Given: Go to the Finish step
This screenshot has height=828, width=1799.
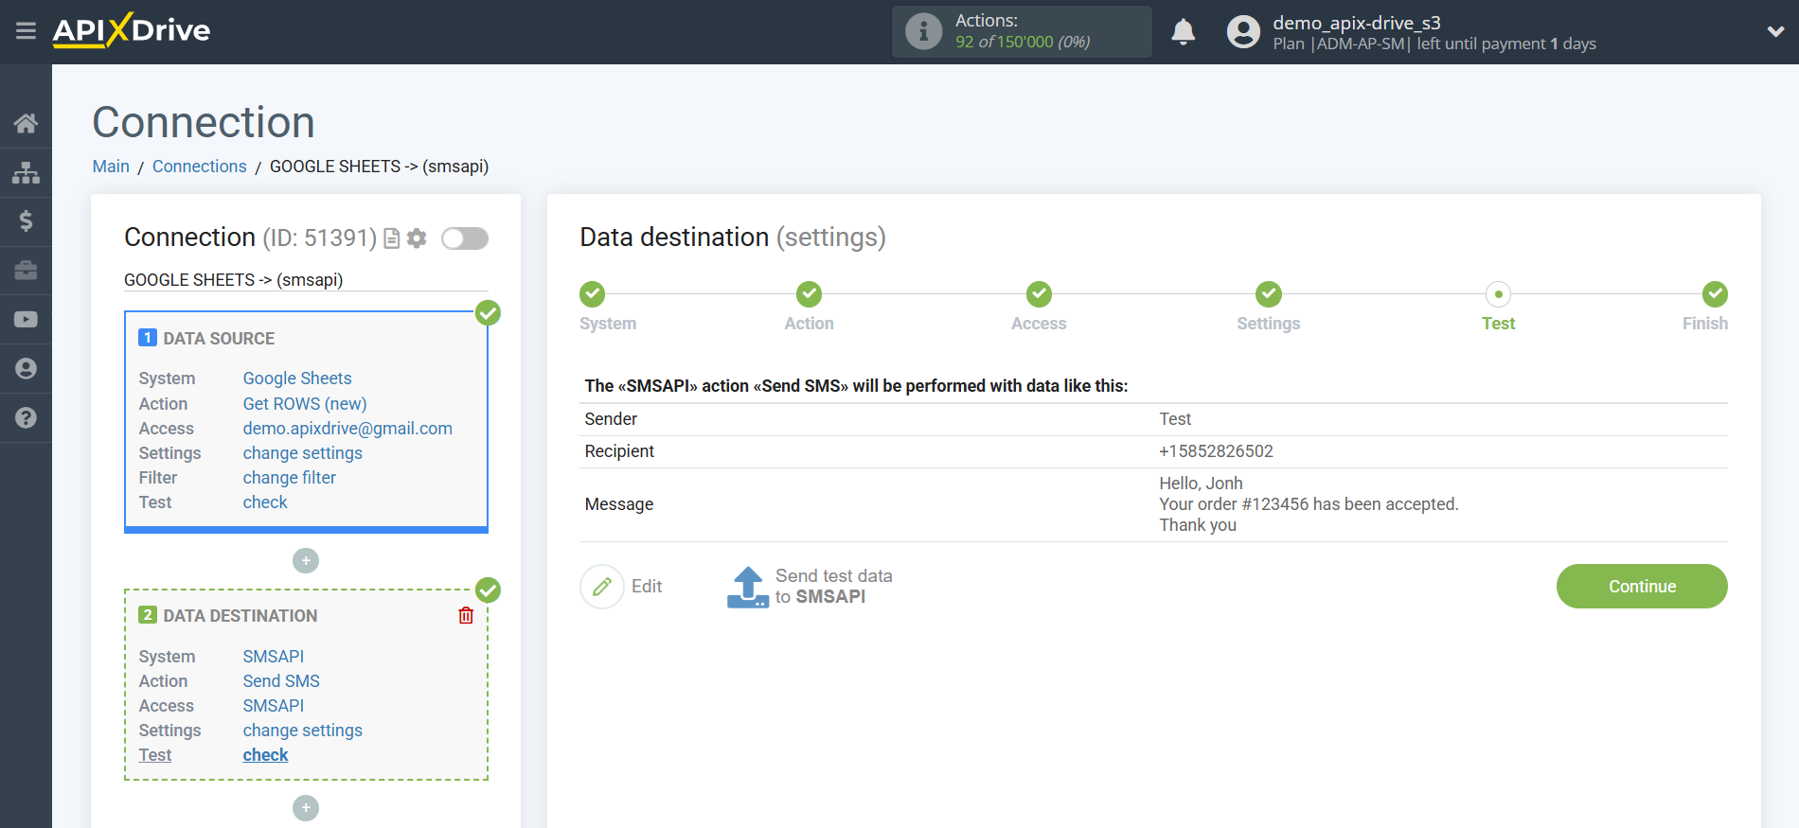Looking at the screenshot, I should (1715, 294).
